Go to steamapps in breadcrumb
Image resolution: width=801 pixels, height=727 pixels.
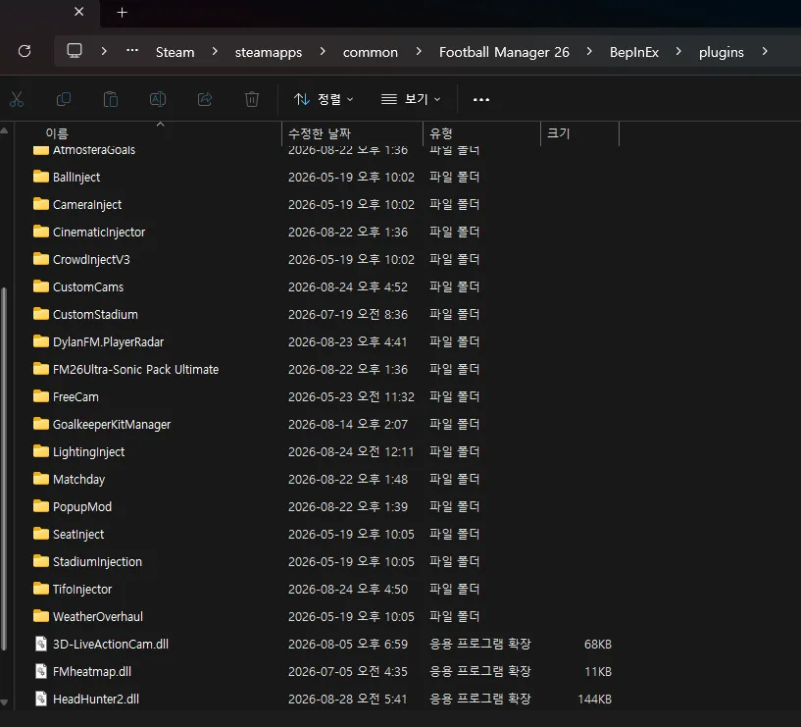[269, 52]
